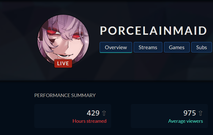Open the PorcelainMaid profile avatar
The height and width of the screenshot is (135, 213).
coord(63,40)
